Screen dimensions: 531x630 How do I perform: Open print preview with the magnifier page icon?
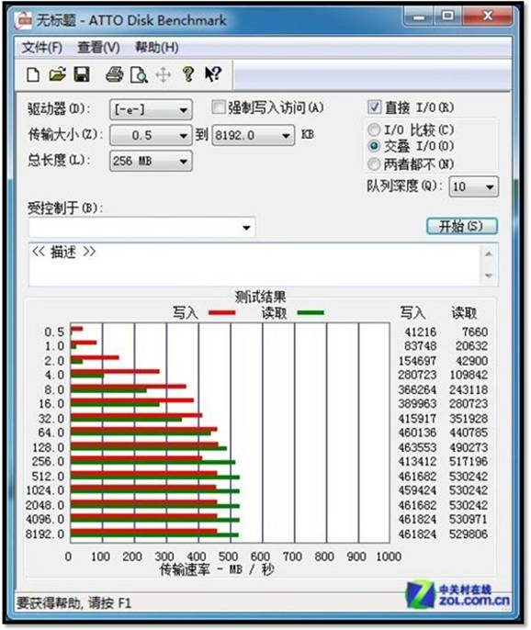[x=139, y=74]
